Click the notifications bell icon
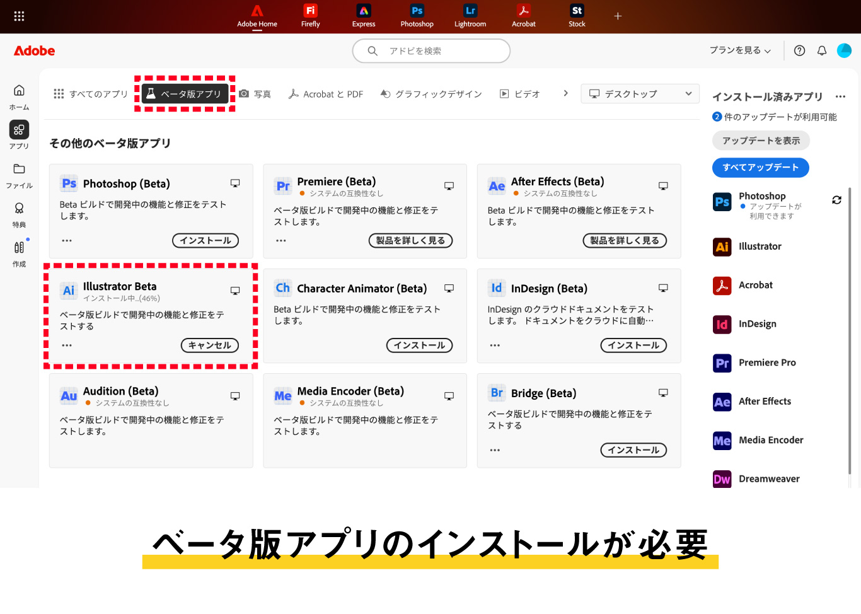The image size is (861, 614). click(x=822, y=51)
